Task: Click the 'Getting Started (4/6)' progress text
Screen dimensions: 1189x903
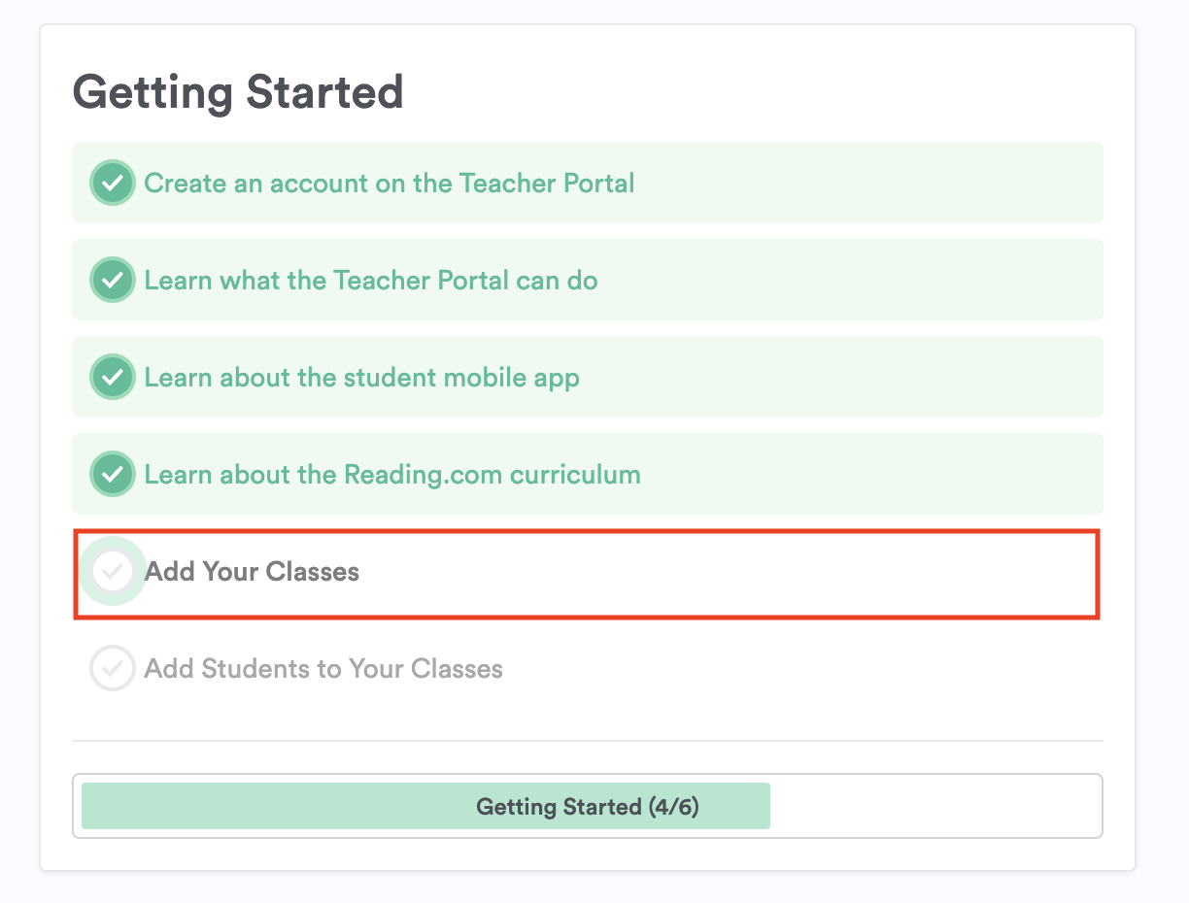Action: [587, 806]
